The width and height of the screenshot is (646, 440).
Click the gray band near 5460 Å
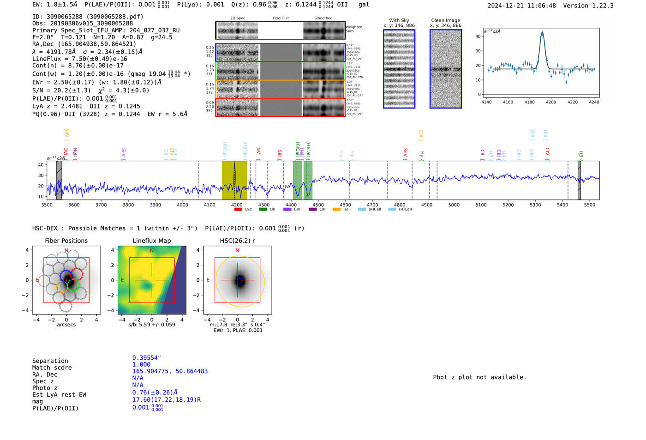pos(579,181)
